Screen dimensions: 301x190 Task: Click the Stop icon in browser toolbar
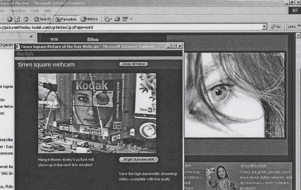[x=10, y=19]
